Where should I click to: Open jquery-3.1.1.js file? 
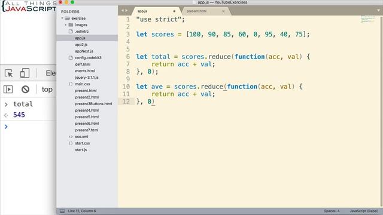click(x=87, y=78)
